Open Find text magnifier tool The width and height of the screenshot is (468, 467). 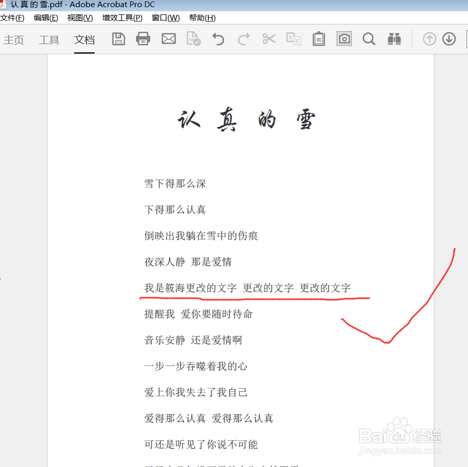369,39
